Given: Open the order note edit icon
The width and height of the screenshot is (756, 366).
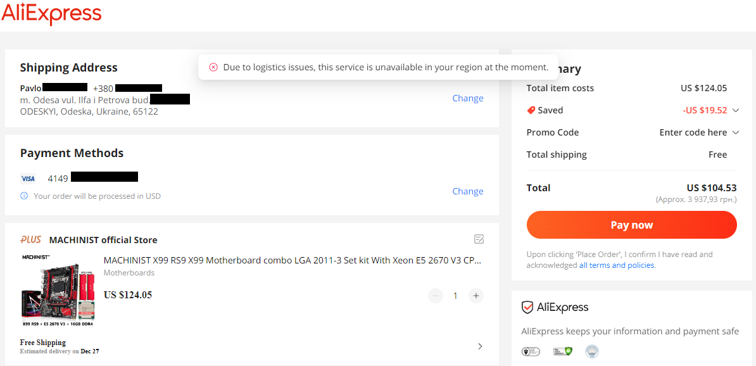Looking at the screenshot, I should click(x=479, y=239).
